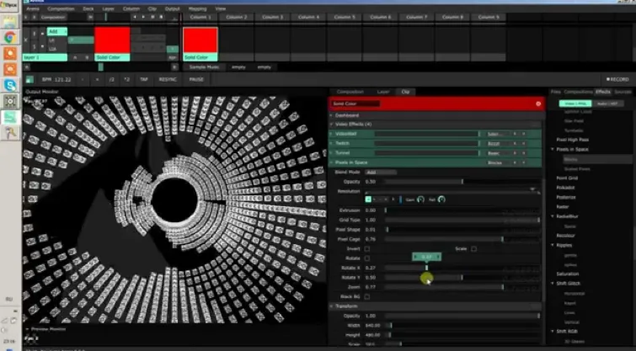Click the metronome square beside BPM
This screenshot has height=351, width=636.
point(29,79)
